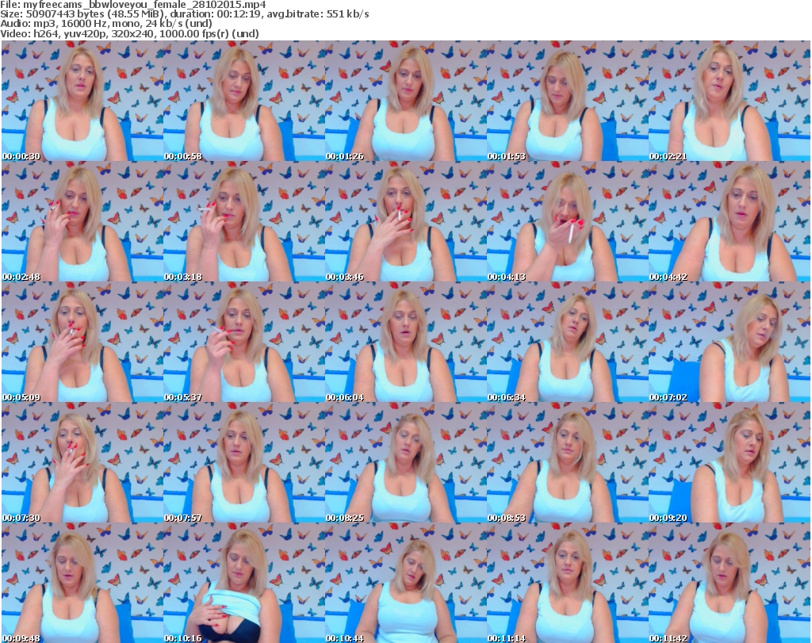
Task: Click the thumbnail stamped 00:05:09
Action: pos(82,343)
